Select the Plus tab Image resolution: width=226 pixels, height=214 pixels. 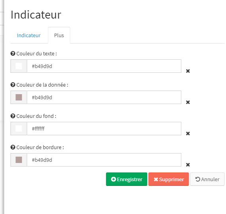(x=59, y=35)
